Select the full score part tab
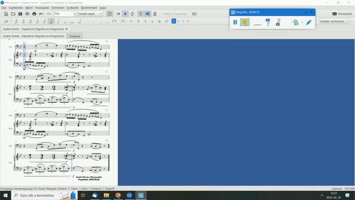Viewport: 355px width, 200px height. [x=33, y=36]
